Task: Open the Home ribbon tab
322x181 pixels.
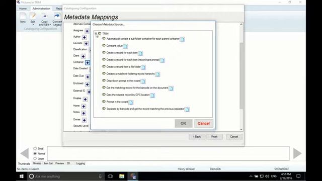Action: pyautogui.click(x=23, y=9)
